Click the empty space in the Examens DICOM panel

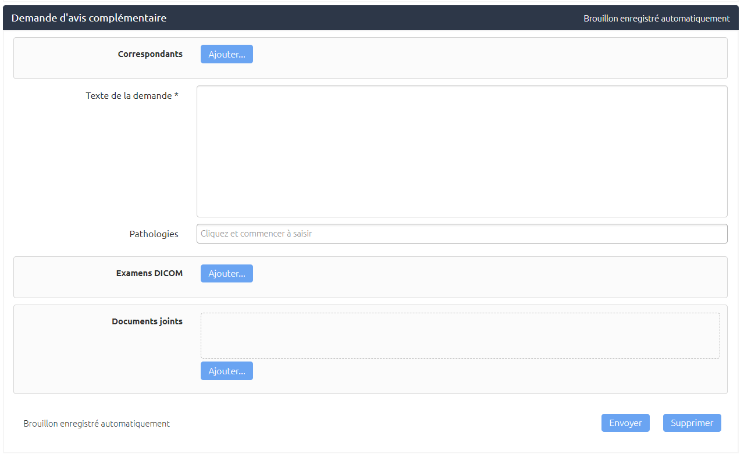coord(489,277)
